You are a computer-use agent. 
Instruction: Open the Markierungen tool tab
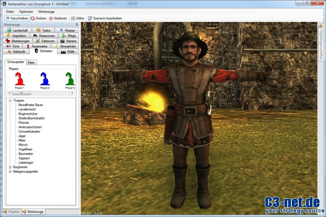click(x=18, y=41)
